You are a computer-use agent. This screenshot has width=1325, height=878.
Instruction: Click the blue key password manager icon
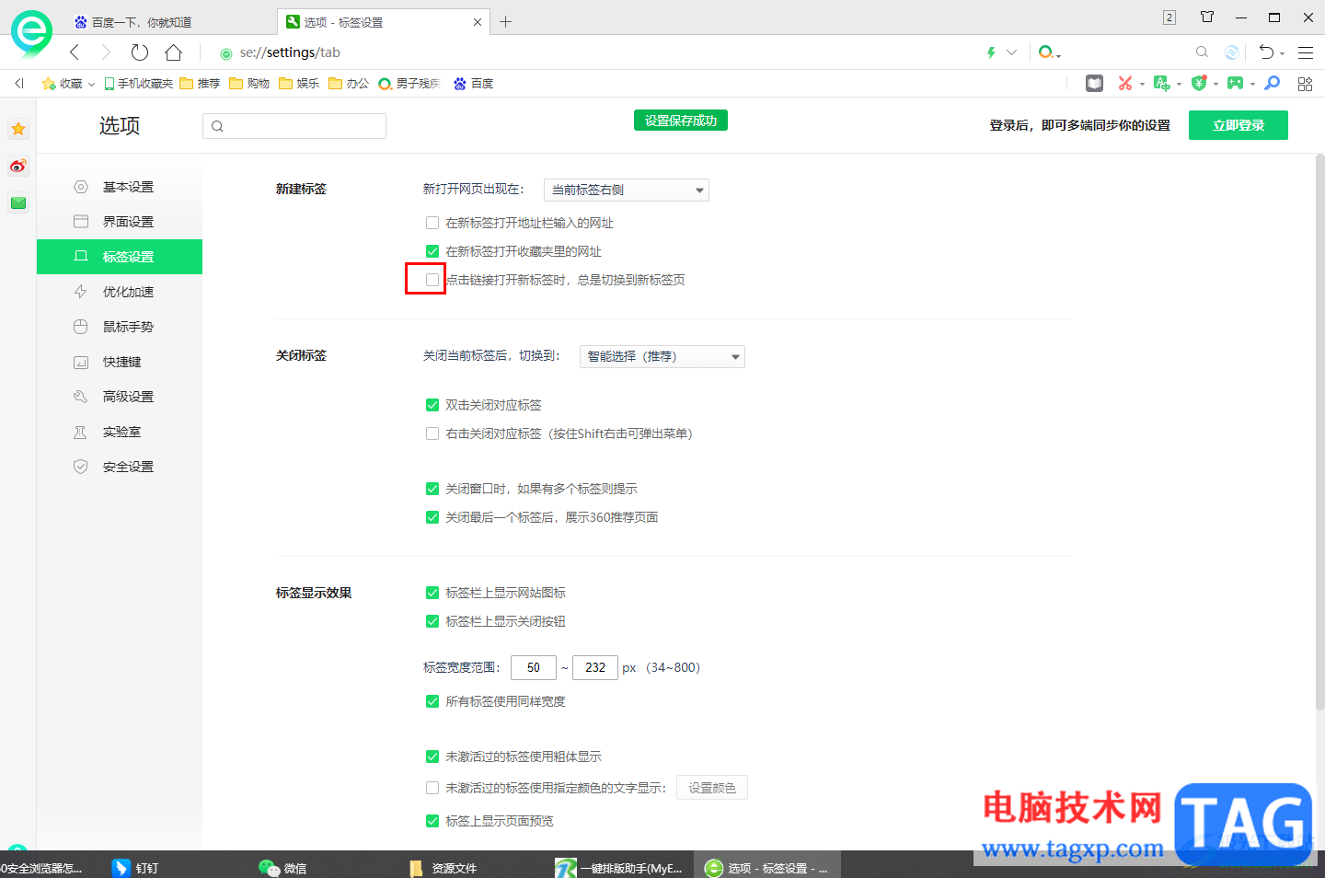coord(1272,83)
